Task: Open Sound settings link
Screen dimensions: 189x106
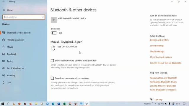Action: click(157, 46)
